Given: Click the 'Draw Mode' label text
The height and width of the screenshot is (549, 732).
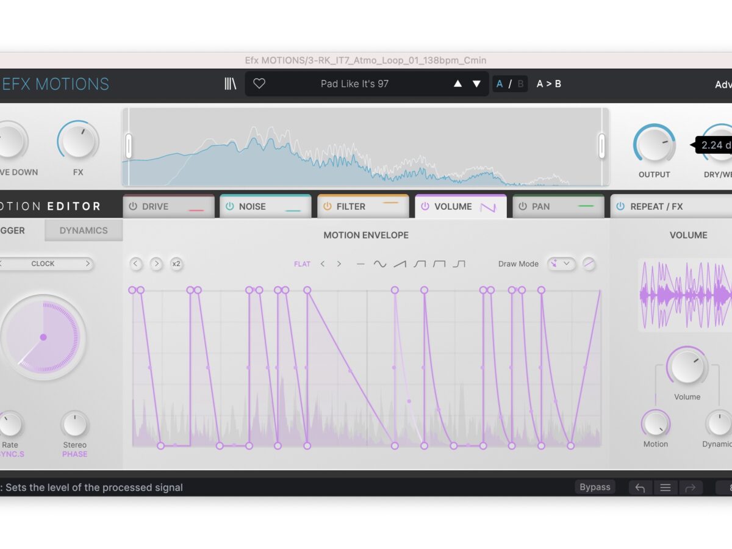Looking at the screenshot, I should click(x=518, y=264).
